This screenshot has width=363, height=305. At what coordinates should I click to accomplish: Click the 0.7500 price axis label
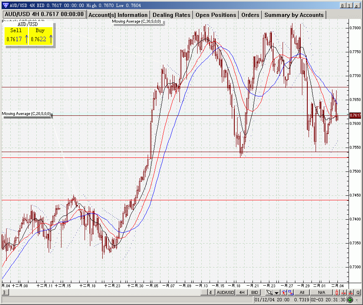tap(355, 171)
